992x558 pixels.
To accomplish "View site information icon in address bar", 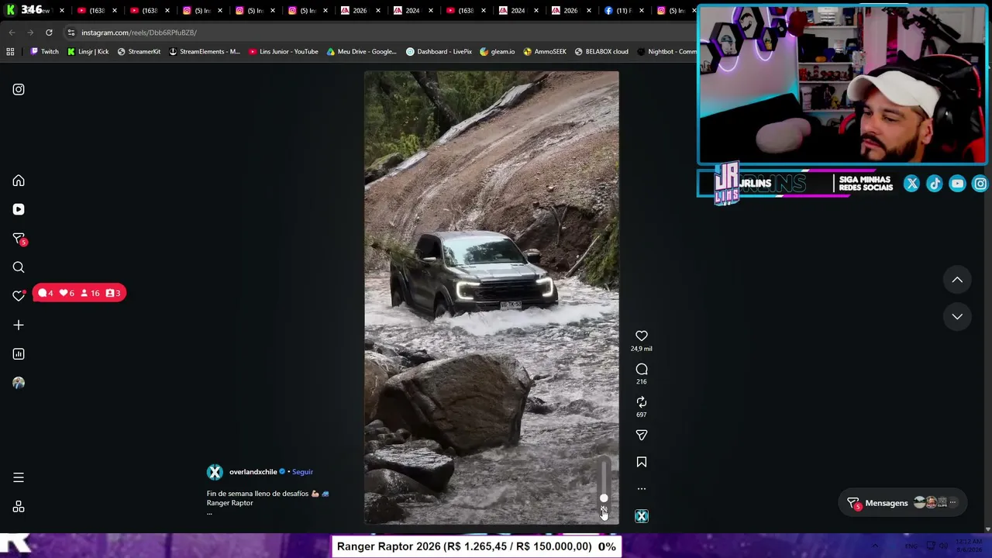I will [71, 33].
